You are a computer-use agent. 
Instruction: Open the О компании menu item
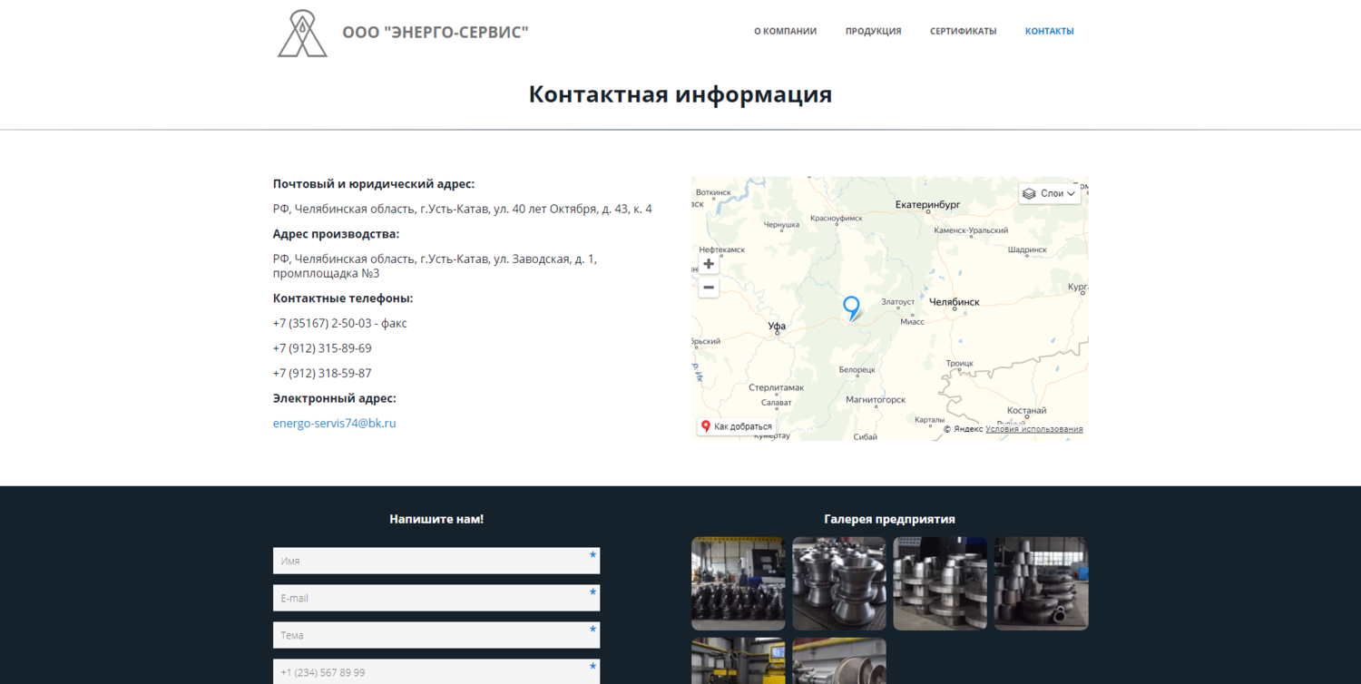(785, 31)
